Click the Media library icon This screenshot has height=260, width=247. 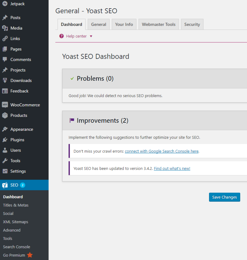[5, 28]
